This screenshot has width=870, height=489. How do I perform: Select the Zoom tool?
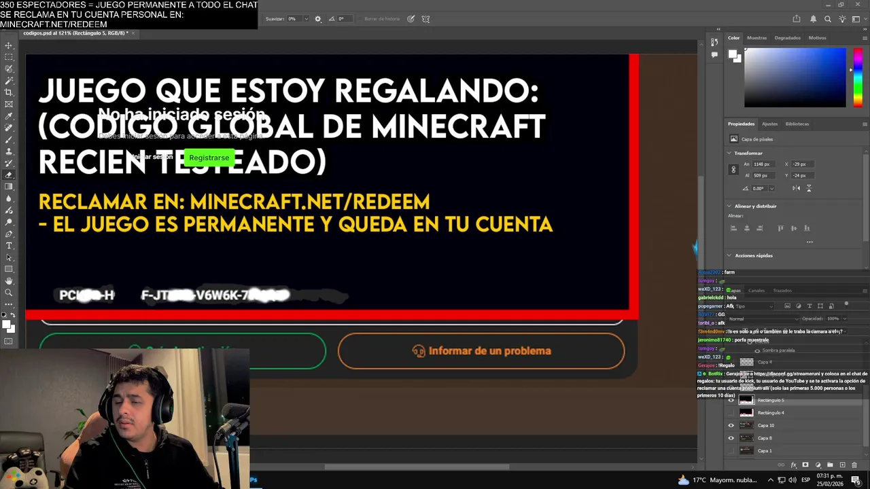(9, 293)
